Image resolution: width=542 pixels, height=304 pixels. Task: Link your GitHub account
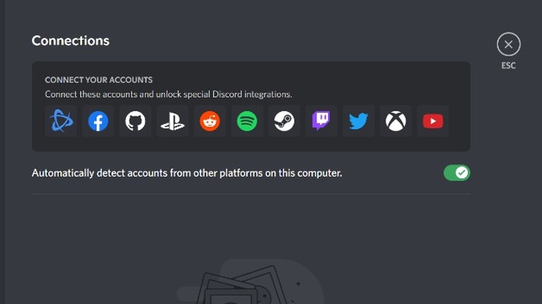point(135,121)
